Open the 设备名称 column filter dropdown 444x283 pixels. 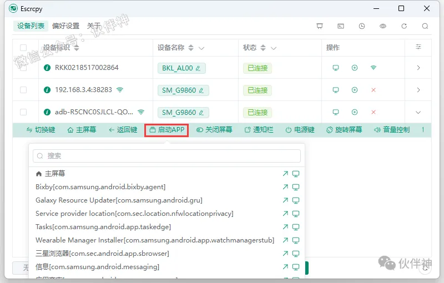(201, 48)
